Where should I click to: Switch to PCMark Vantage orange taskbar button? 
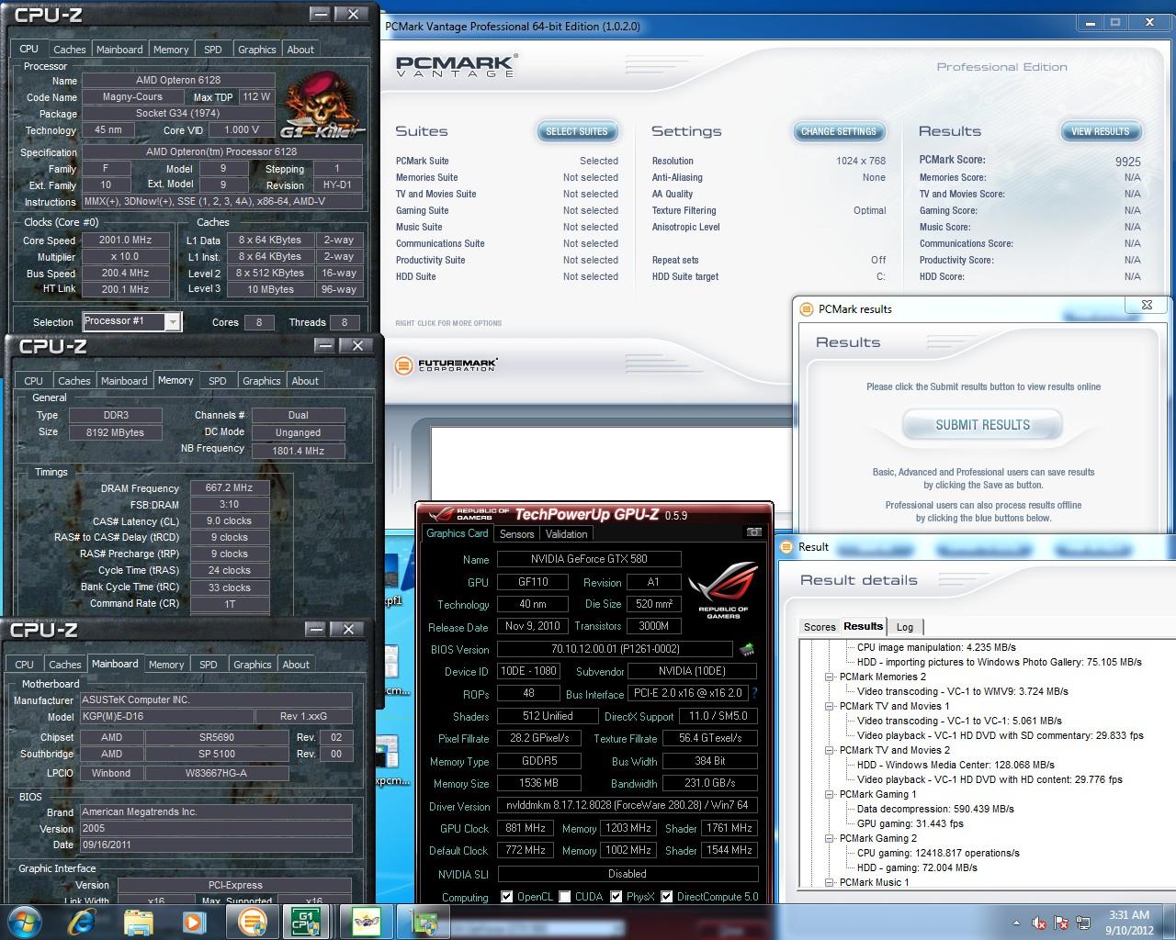pos(251,922)
